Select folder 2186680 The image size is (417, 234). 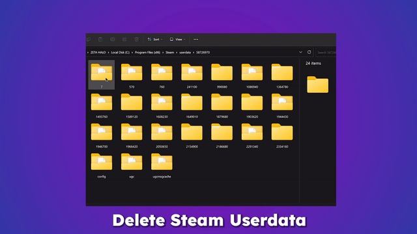[222, 135]
